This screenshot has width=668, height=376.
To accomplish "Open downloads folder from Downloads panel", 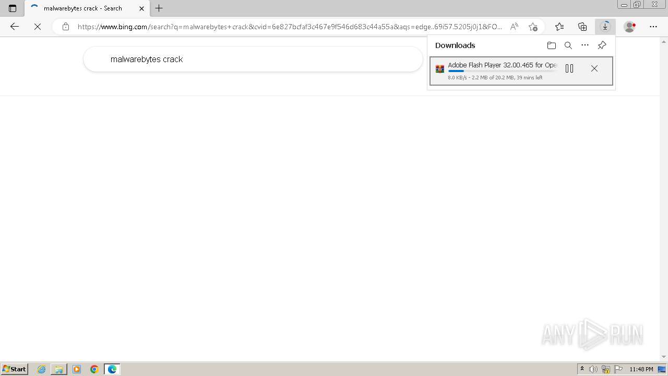I will click(x=552, y=45).
